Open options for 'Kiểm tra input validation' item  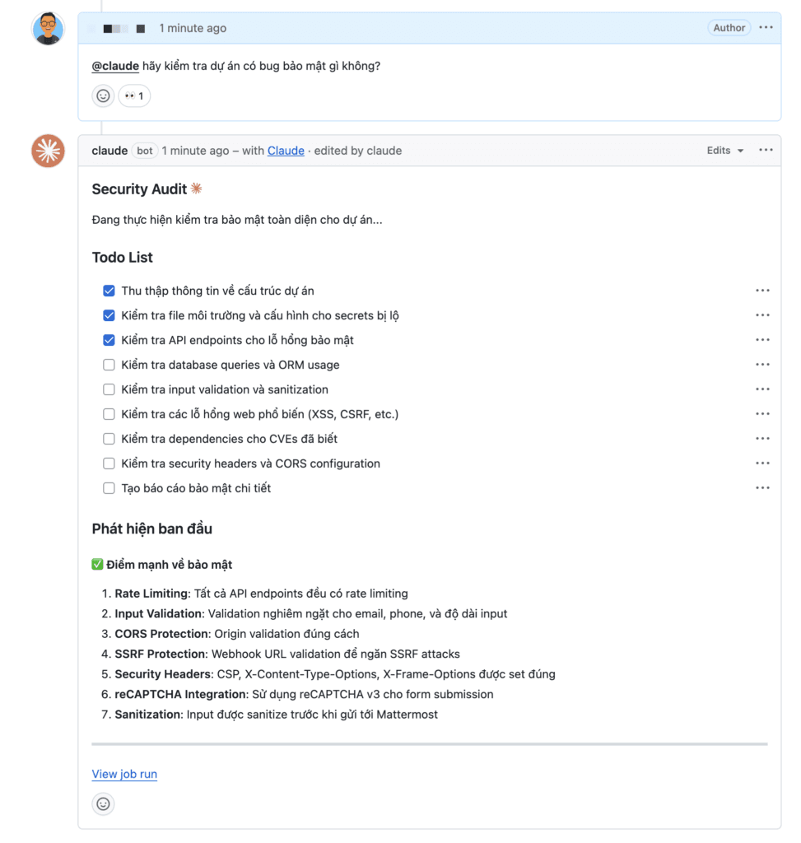pyautogui.click(x=762, y=389)
